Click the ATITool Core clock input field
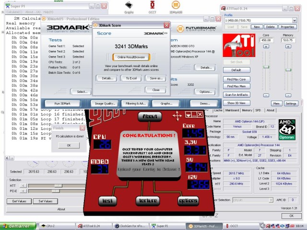 (266, 40)
